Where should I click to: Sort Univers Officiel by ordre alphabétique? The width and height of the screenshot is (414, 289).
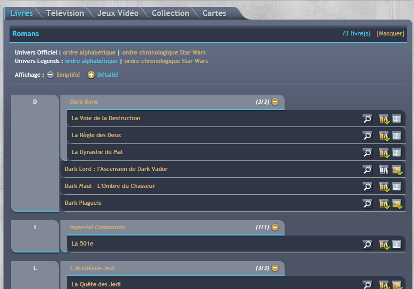pos(89,52)
